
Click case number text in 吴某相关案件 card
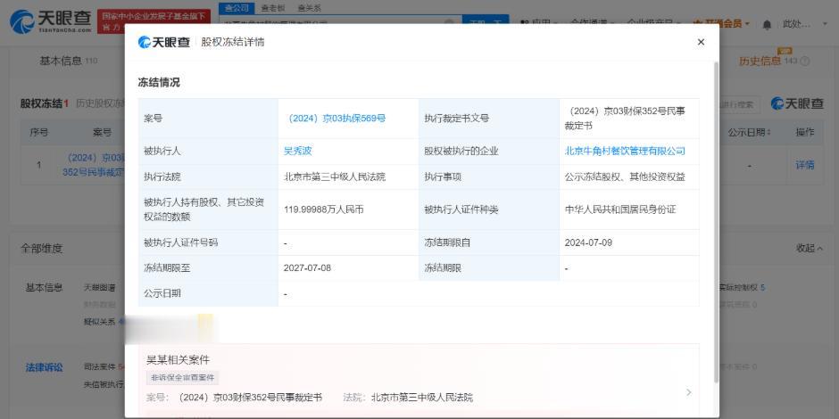tap(249, 398)
